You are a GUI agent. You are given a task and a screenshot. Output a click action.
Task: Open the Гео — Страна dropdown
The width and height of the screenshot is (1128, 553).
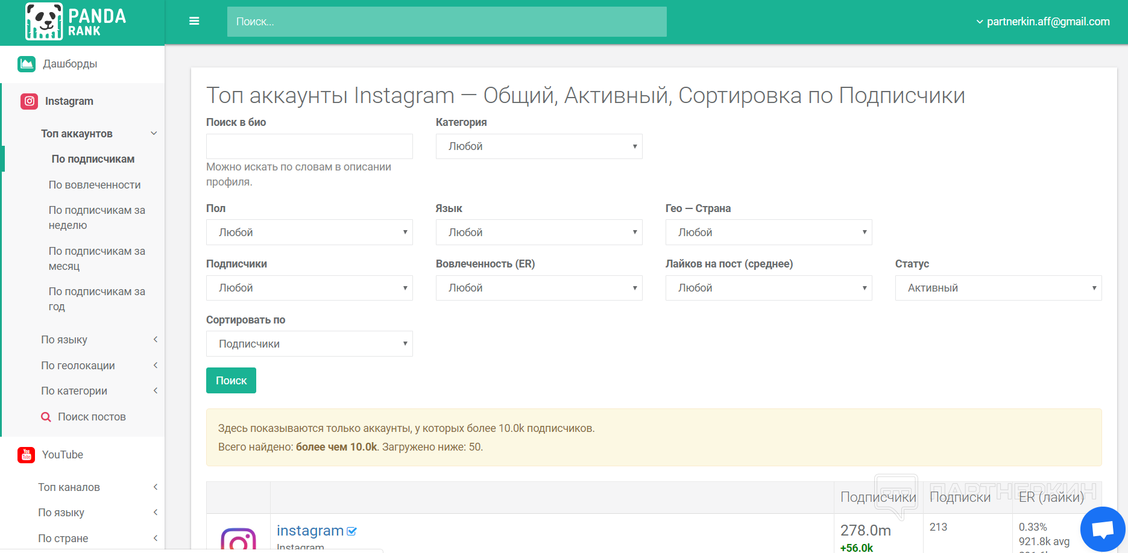coord(769,233)
